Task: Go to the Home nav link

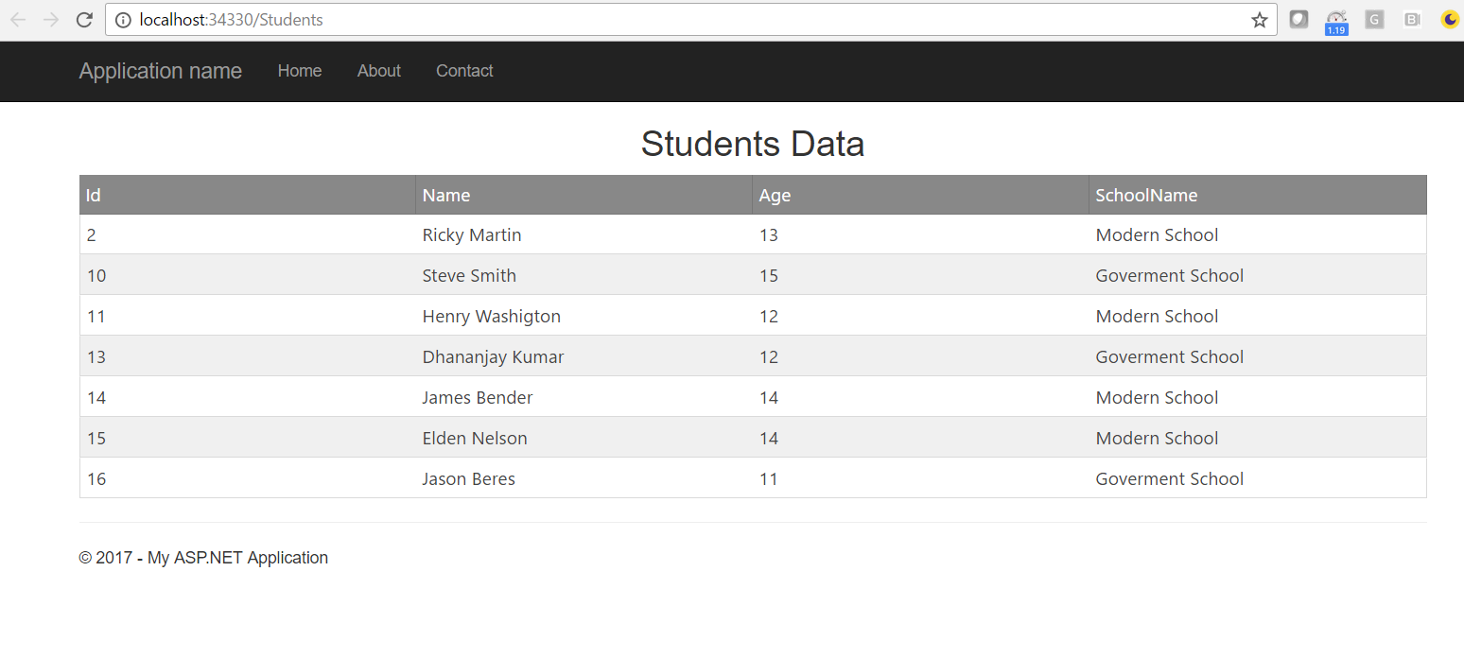Action: (300, 71)
